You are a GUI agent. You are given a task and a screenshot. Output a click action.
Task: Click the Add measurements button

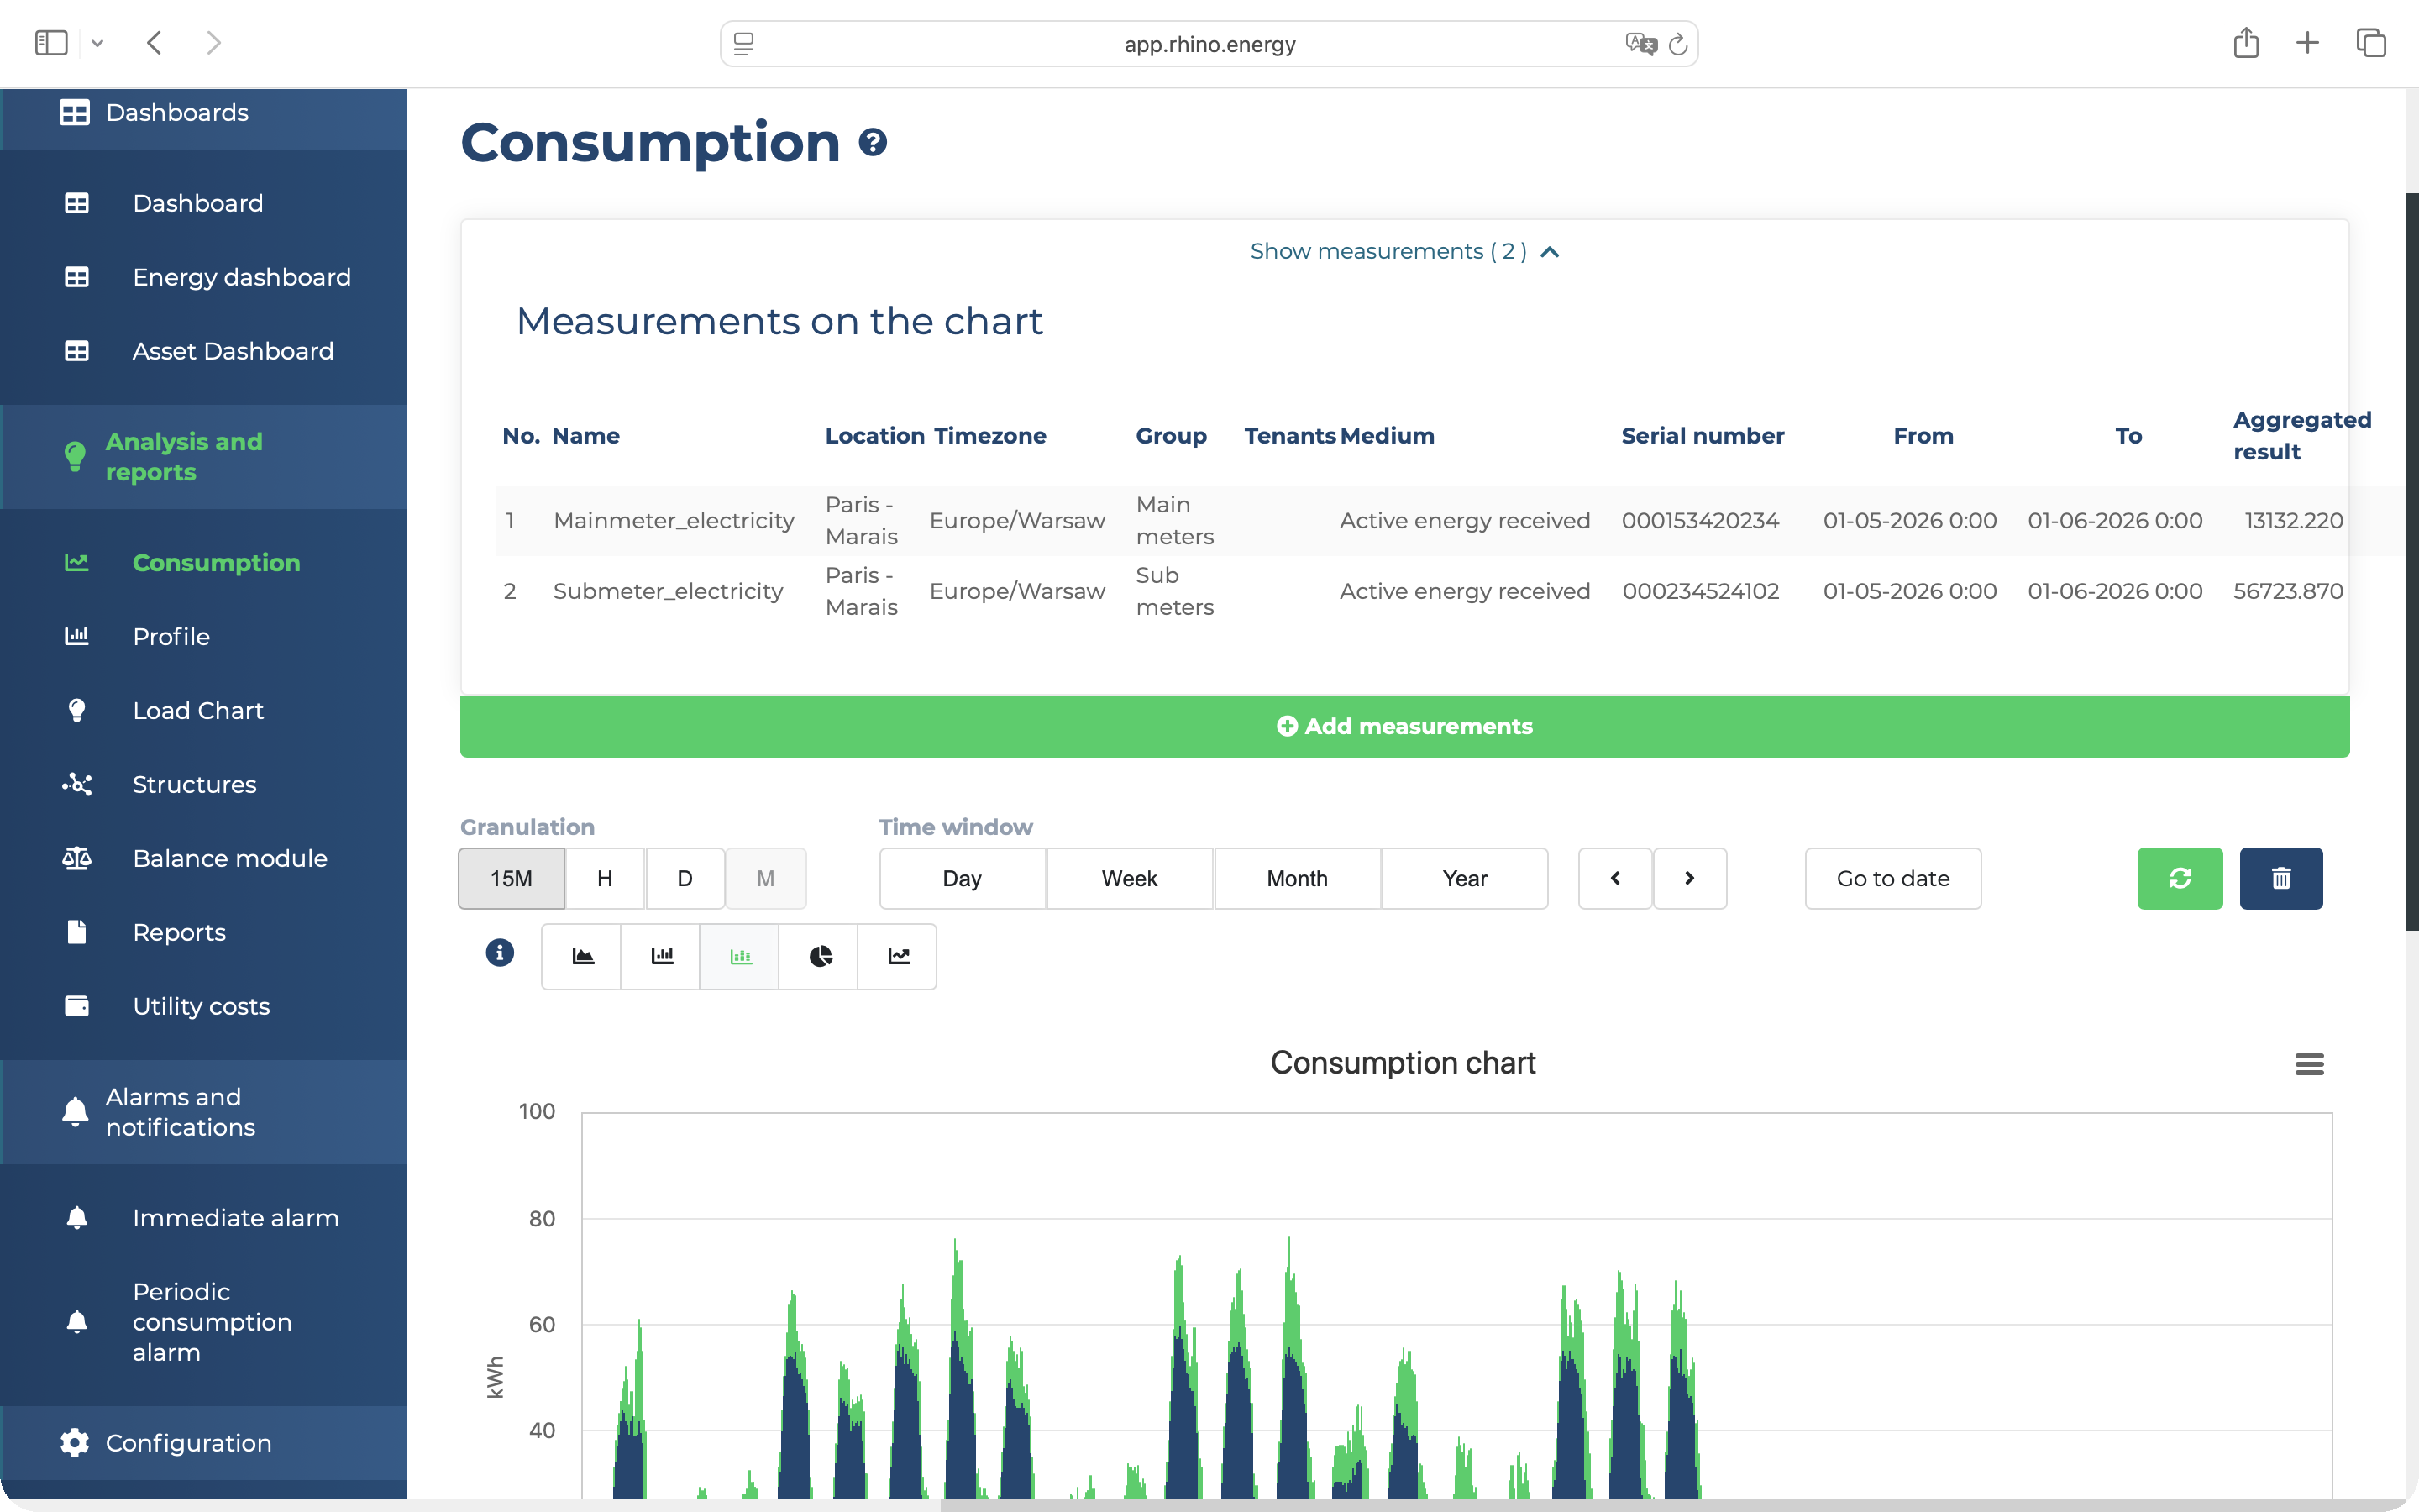coord(1404,726)
